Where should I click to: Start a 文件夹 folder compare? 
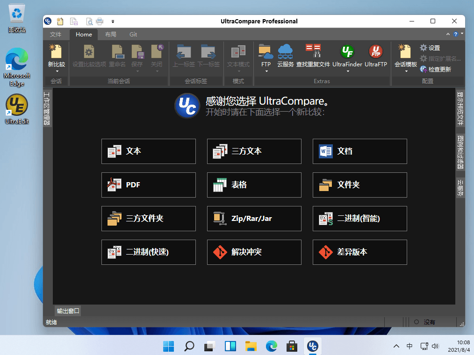(x=360, y=185)
